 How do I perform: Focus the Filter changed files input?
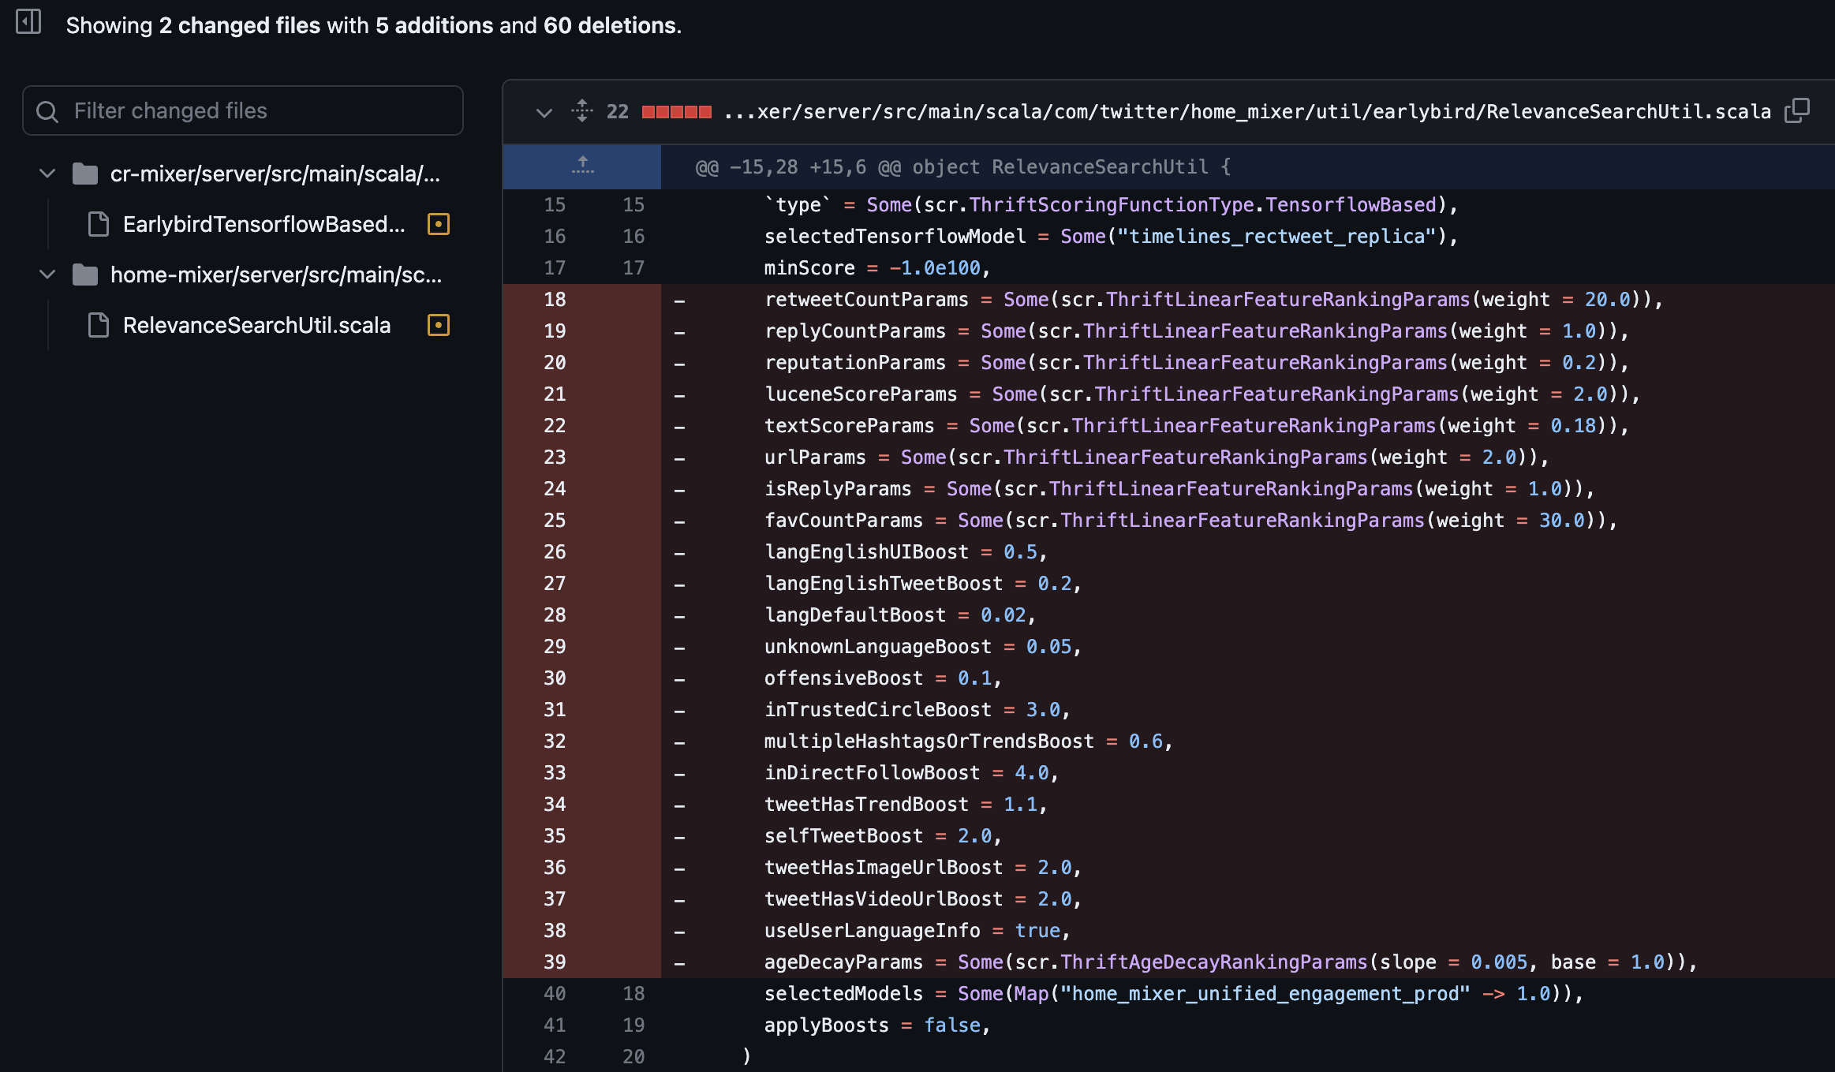click(260, 110)
